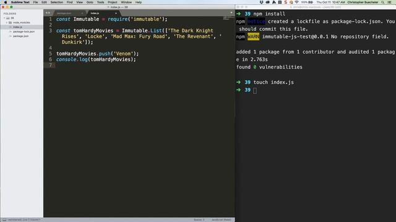Click the battery status indicator
This screenshot has height=222, width=396.
(x=307, y=2)
